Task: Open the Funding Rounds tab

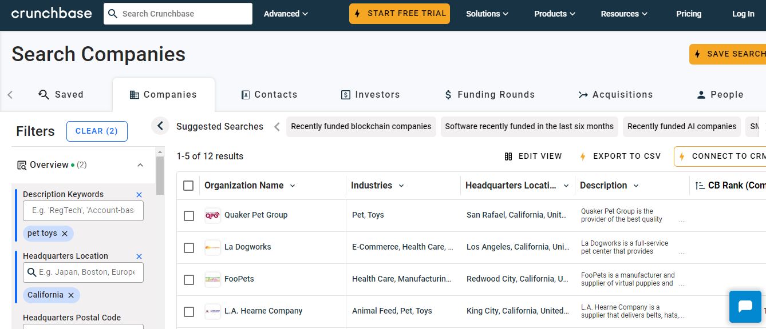Action: [x=489, y=95]
